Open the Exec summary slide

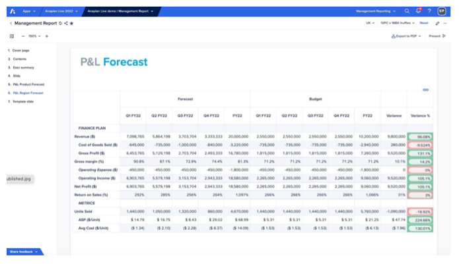coord(22,67)
